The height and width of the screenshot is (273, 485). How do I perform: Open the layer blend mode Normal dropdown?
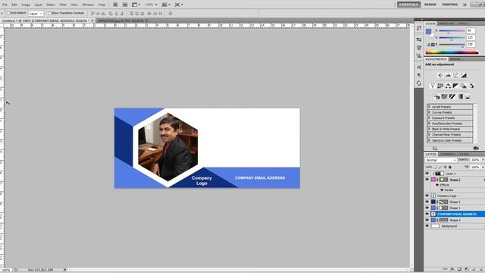point(441,160)
